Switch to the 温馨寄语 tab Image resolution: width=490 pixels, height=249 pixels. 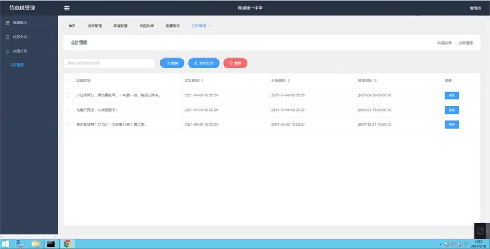(173, 26)
